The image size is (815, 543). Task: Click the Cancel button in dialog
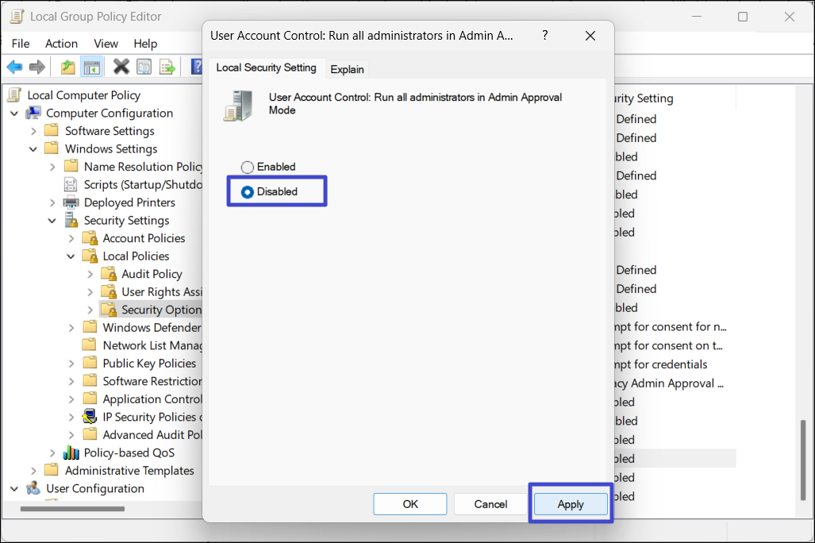click(x=490, y=504)
